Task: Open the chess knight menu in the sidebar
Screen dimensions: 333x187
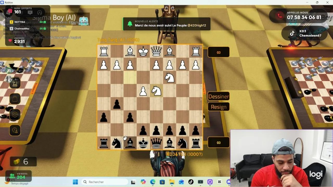Action: pyautogui.click(x=15, y=83)
